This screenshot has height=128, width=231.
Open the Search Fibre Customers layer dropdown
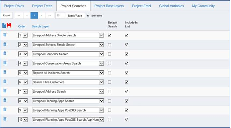(x=68, y=82)
